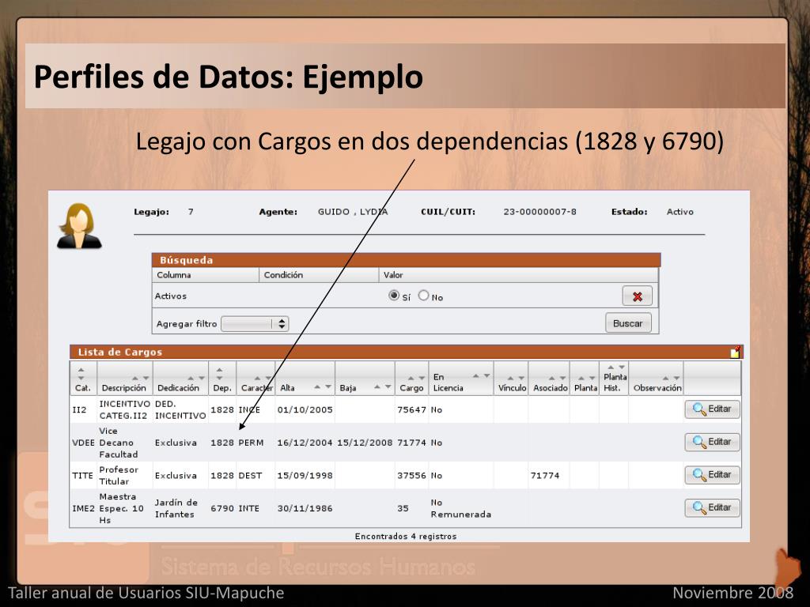
Task: Remove the Activos filter with red X
Action: pos(637,296)
